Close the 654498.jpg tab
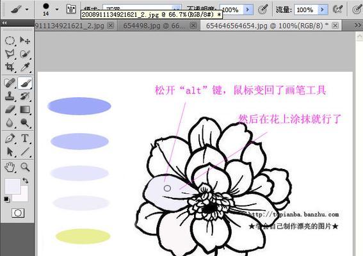This screenshot has height=256, width=363. pos(193,25)
